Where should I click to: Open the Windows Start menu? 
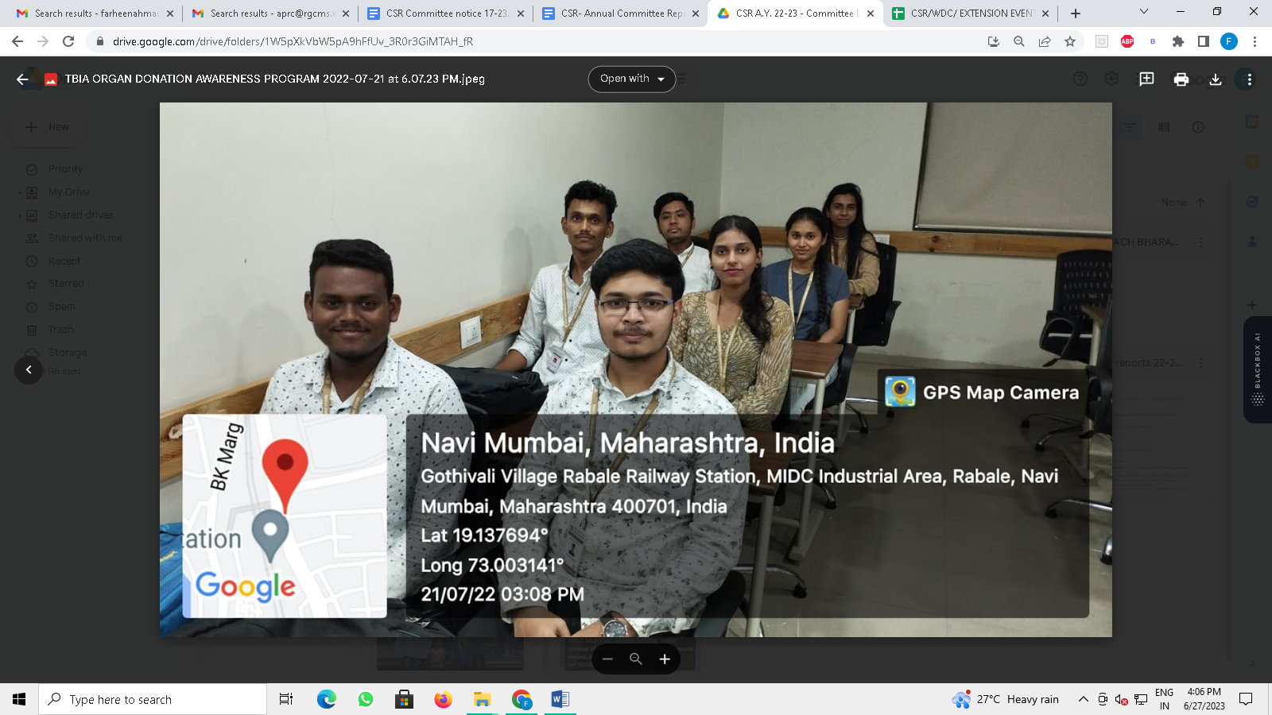click(x=19, y=699)
